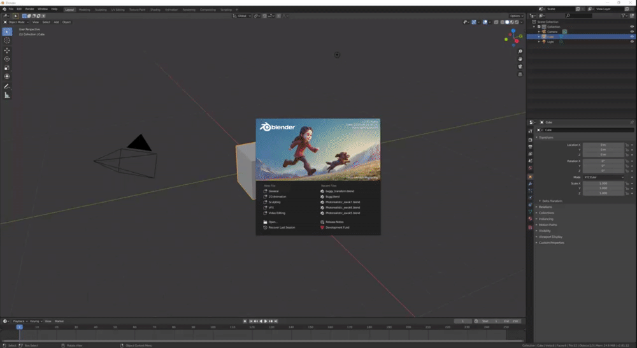Screen dimensions: 637x348
Task: Select the Annotate tool
Action: coord(7,87)
